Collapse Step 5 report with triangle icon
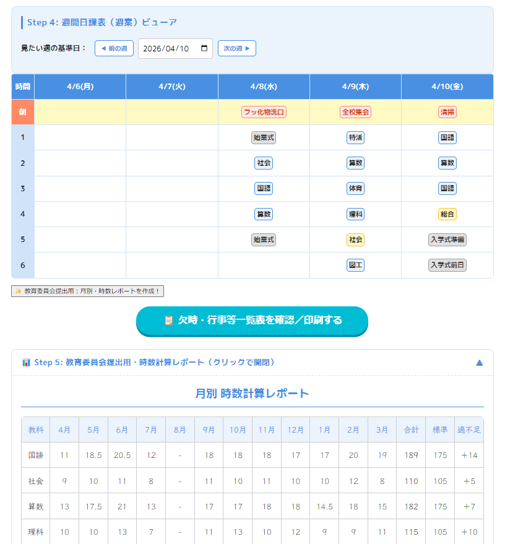Viewport: 505px width, 544px height. tap(479, 363)
